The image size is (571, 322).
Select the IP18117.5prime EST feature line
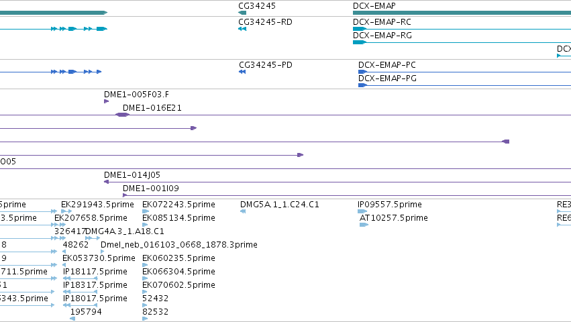coord(80,278)
